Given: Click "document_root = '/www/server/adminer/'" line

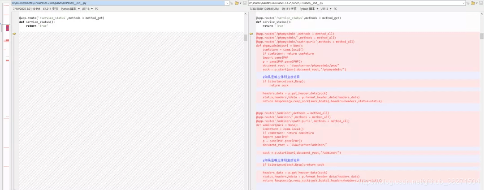Looking at the screenshot, I should coord(295,145).
